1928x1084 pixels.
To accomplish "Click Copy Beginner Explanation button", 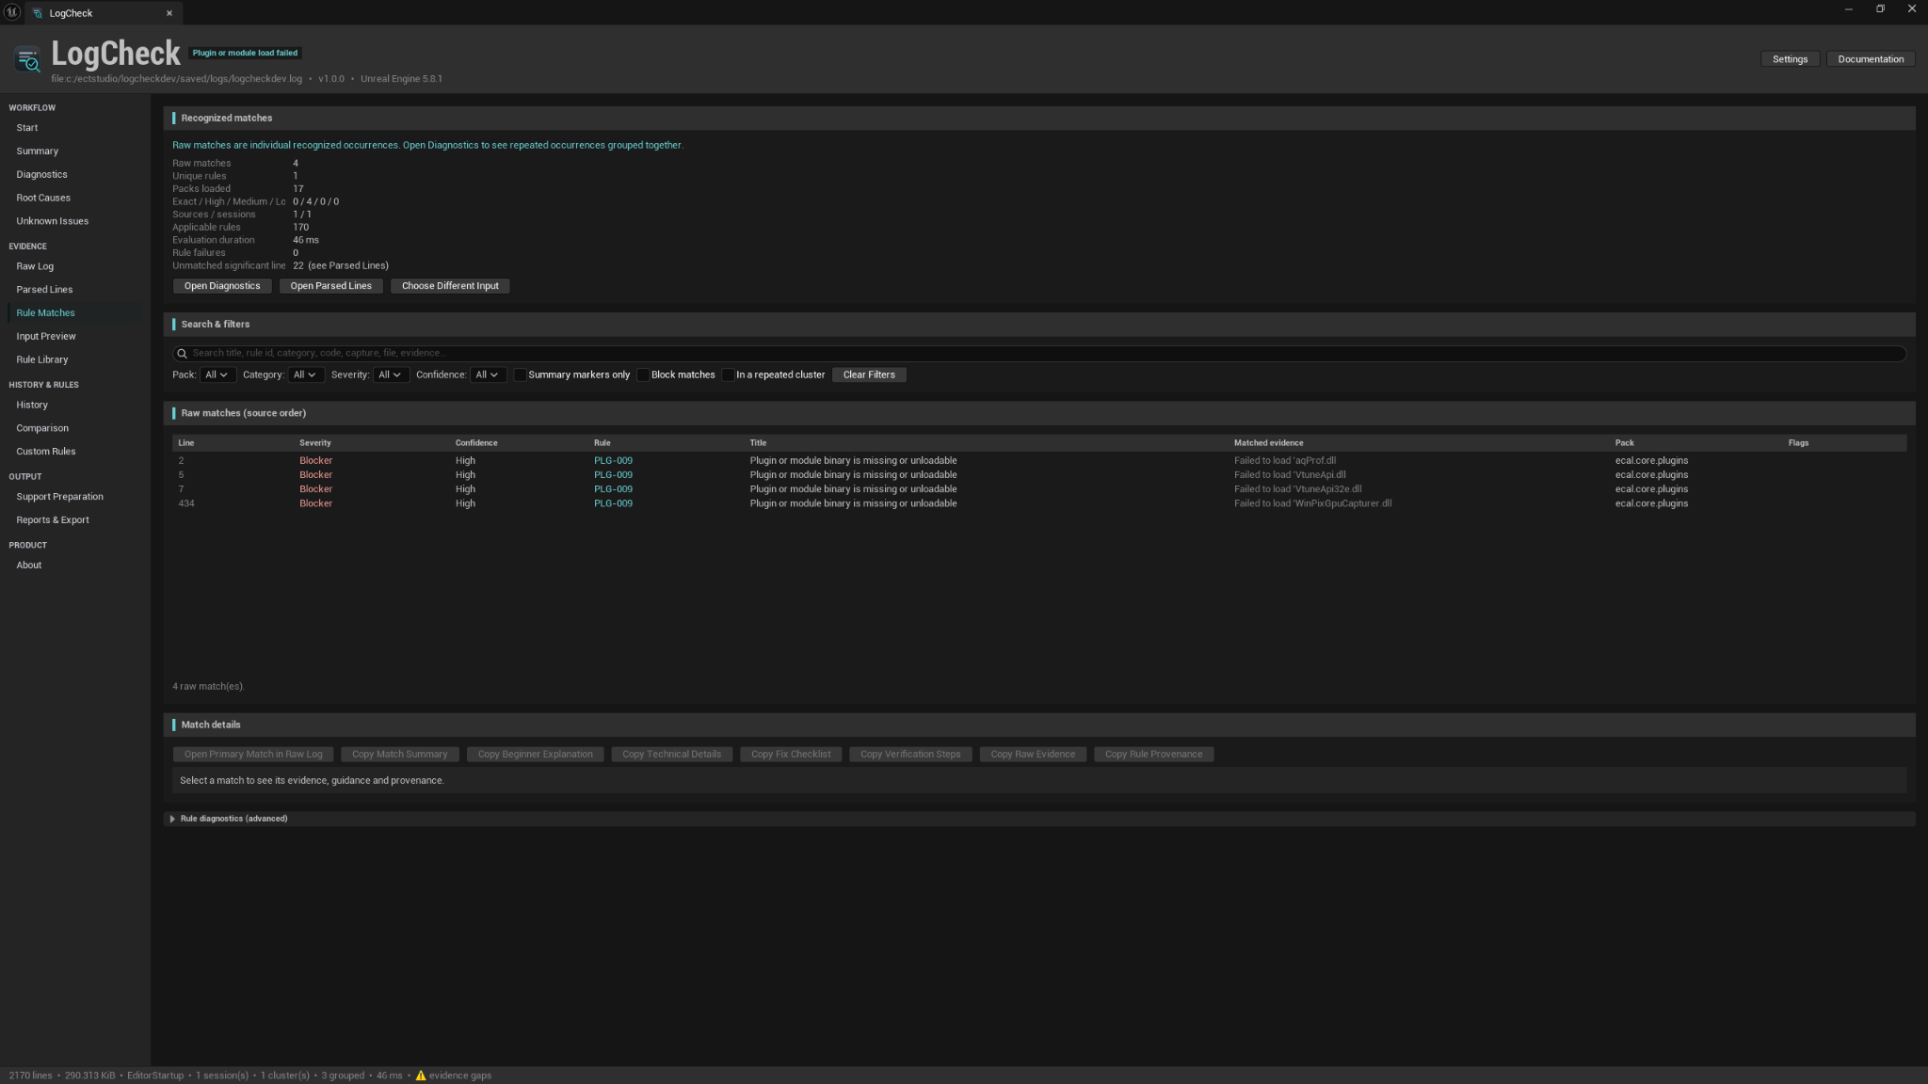I will [535, 755].
